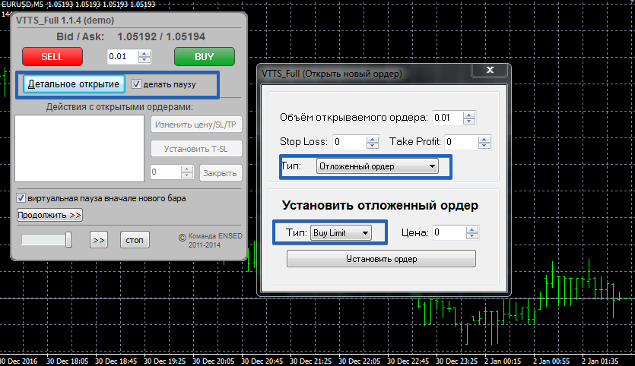The width and height of the screenshot is (635, 366).
Task: Click the speed slider handle
Action: coord(68,240)
